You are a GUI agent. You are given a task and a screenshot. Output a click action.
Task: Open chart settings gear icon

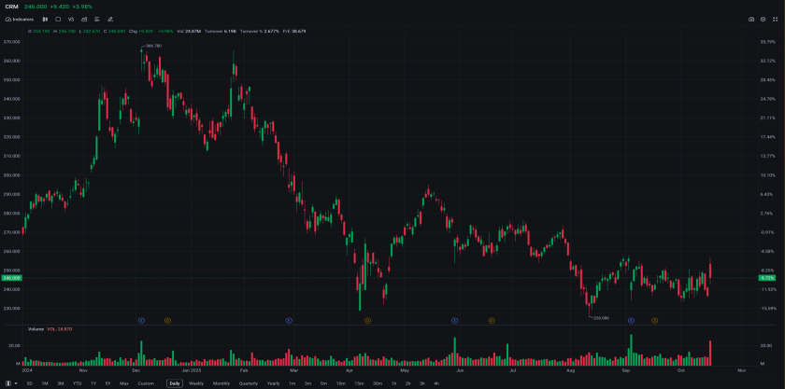pyautogui.click(x=763, y=19)
